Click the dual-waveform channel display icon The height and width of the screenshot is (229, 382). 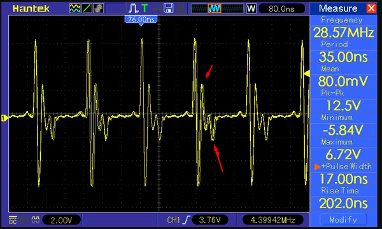coord(74,8)
